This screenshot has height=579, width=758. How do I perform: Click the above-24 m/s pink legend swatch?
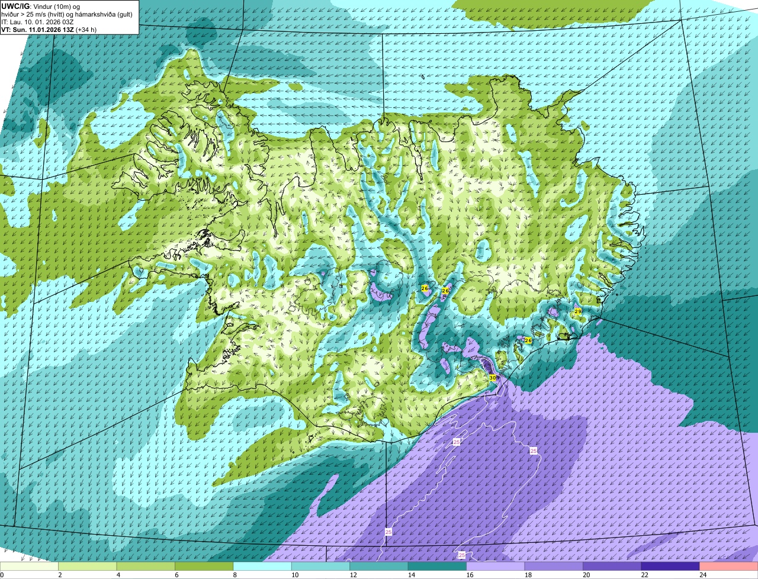pyautogui.click(x=729, y=566)
